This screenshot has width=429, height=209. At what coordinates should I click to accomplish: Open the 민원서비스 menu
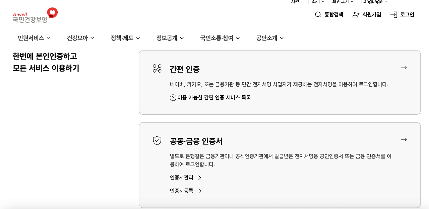coord(34,38)
